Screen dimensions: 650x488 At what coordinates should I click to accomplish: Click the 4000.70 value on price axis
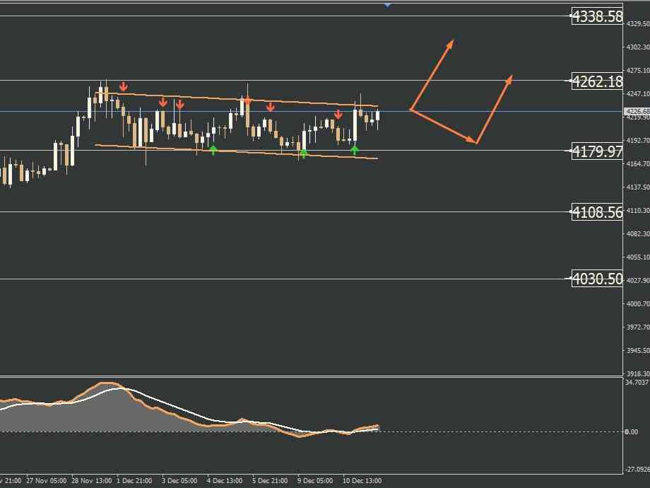tap(637, 304)
